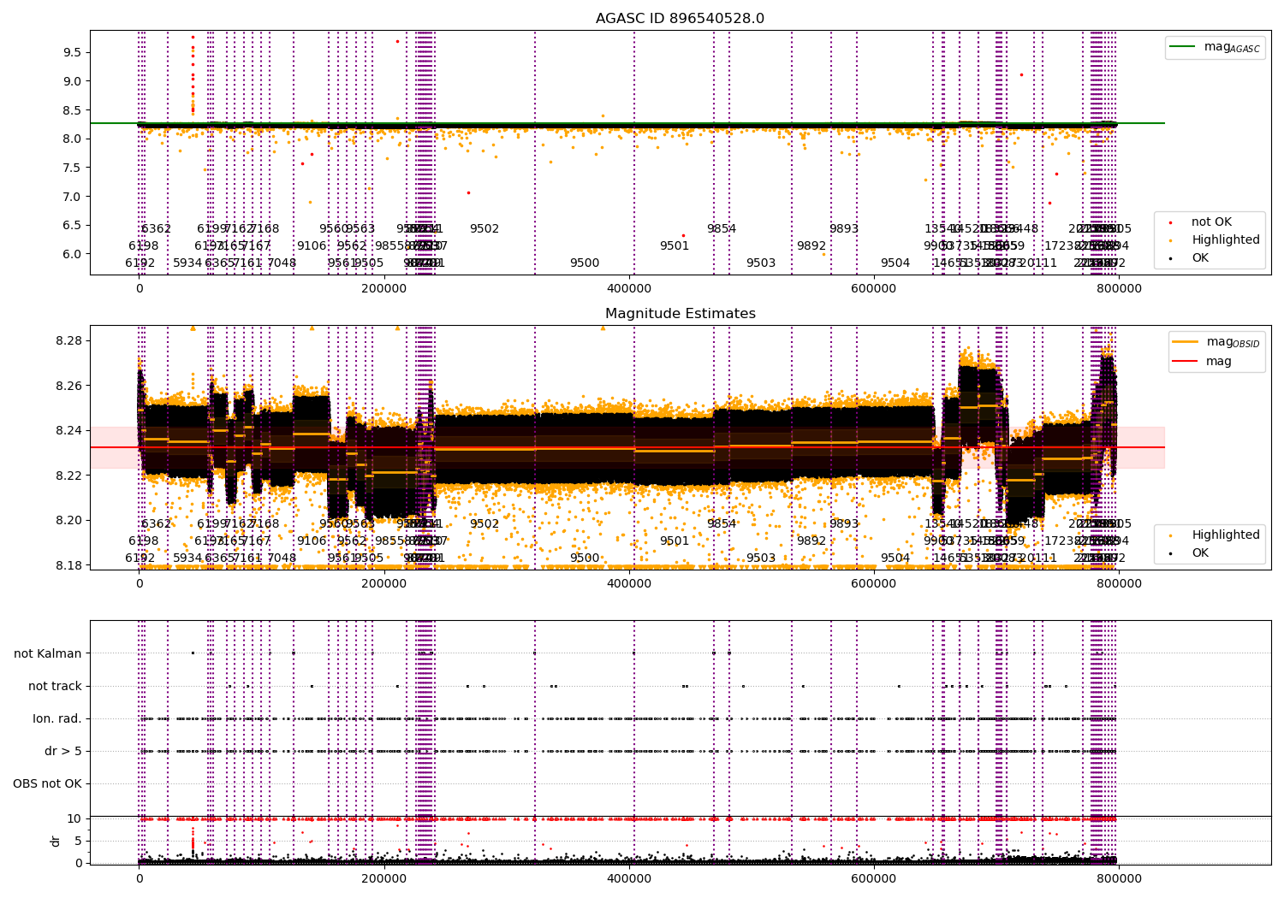Click OBSID label 9502 in the top plot

pos(484,229)
